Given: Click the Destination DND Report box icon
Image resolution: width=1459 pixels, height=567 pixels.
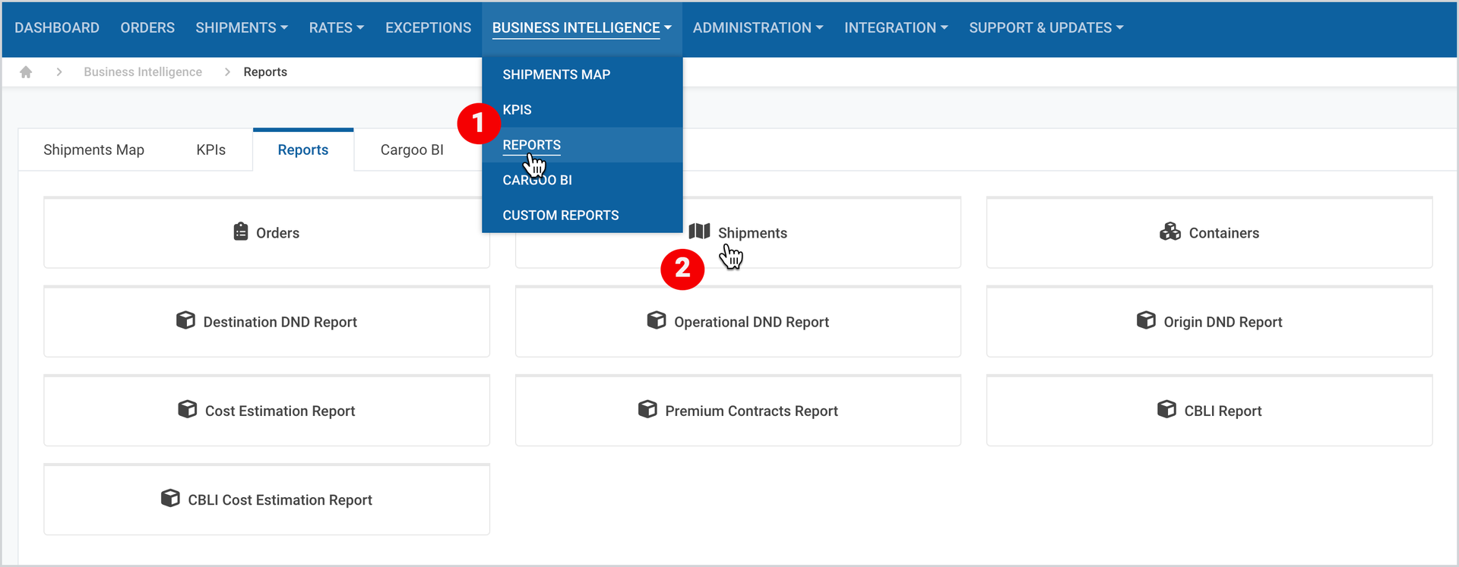Looking at the screenshot, I should point(185,320).
